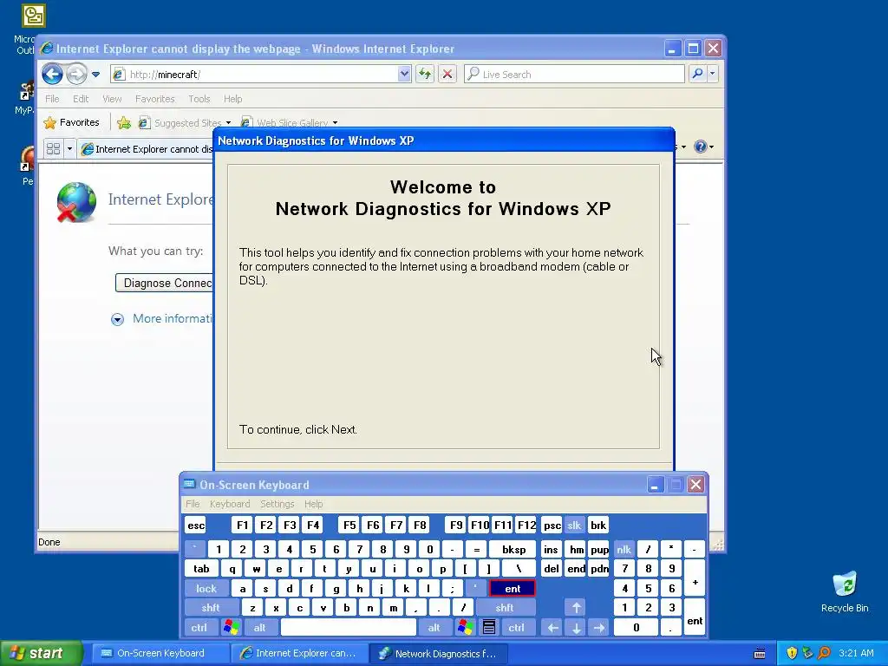Image resolution: width=888 pixels, height=666 pixels.
Task: Click the tab key on On-Screen Keyboard
Action: [x=201, y=569]
